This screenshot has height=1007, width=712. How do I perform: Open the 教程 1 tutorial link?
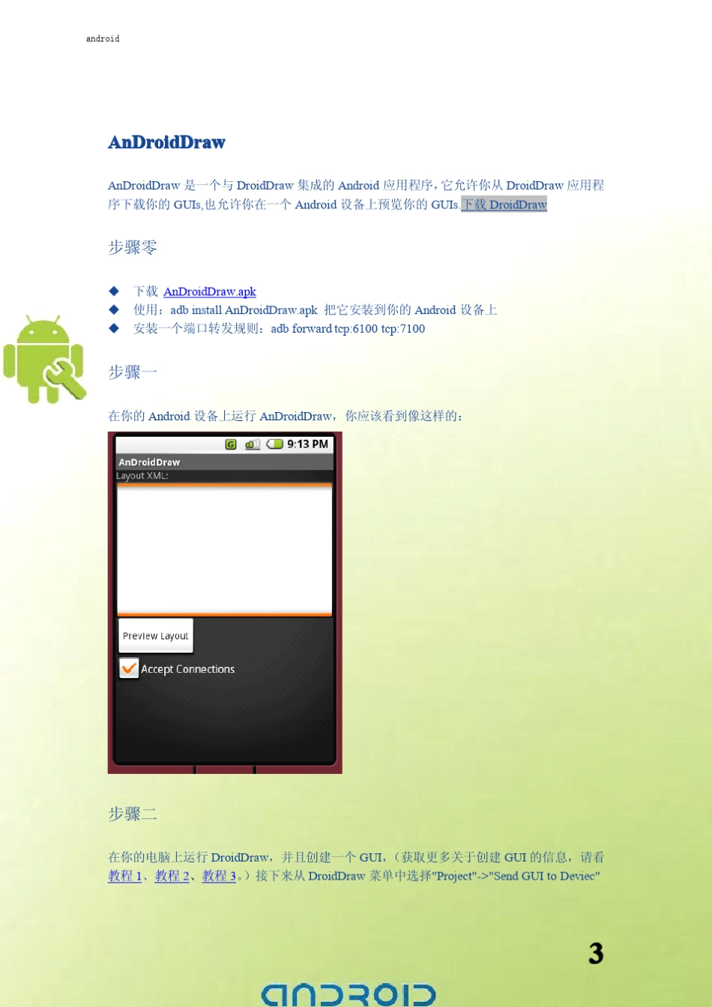click(x=124, y=876)
